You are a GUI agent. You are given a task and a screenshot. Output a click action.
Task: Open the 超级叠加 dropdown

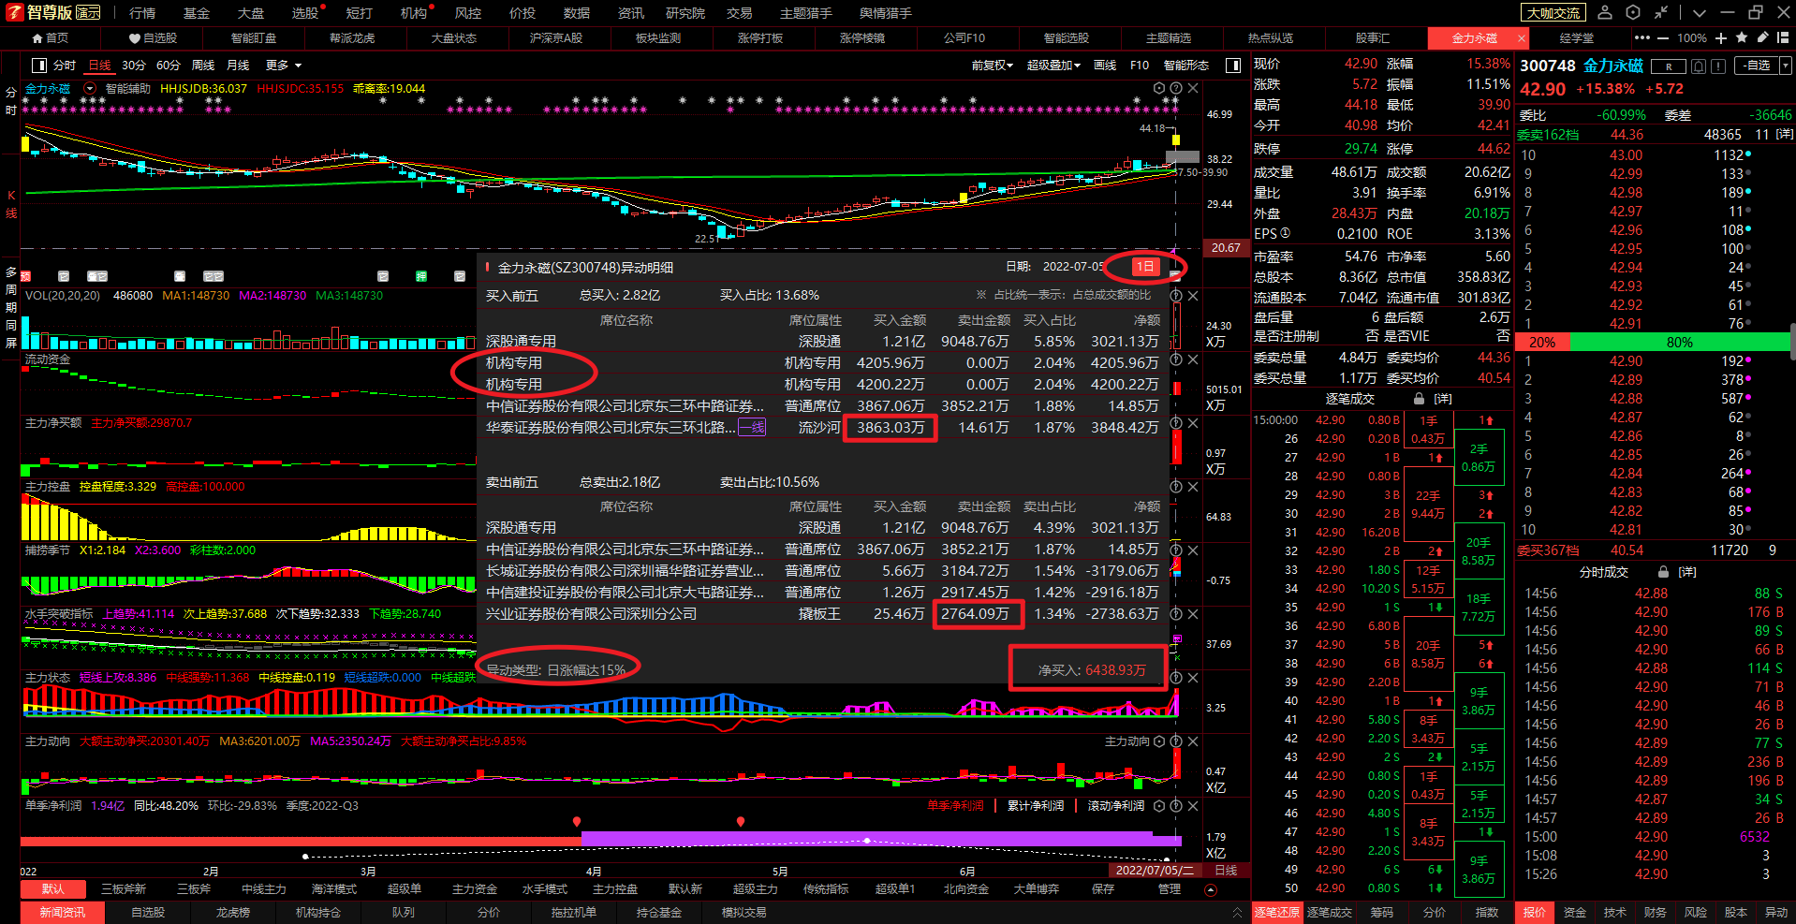pyautogui.click(x=1053, y=66)
